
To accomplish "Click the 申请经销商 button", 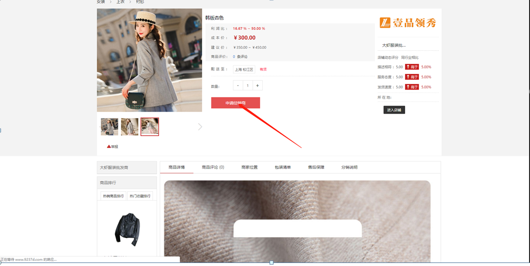I will pos(236,103).
